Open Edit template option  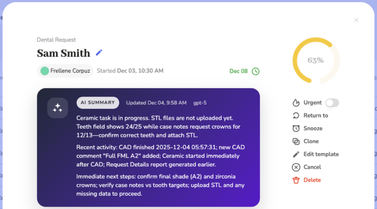pyautogui.click(x=321, y=154)
